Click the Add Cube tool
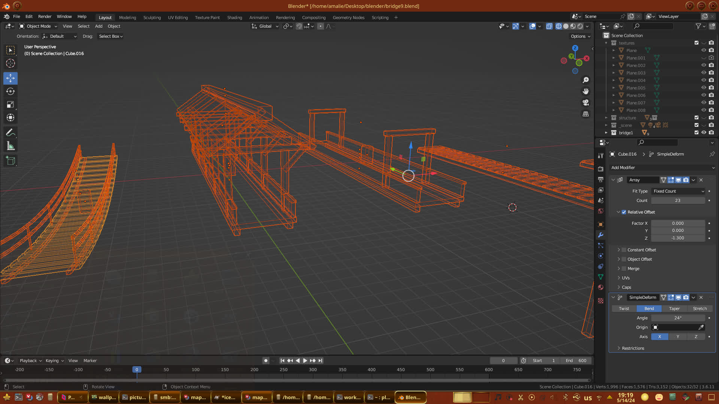This screenshot has width=719, height=404. point(10,161)
